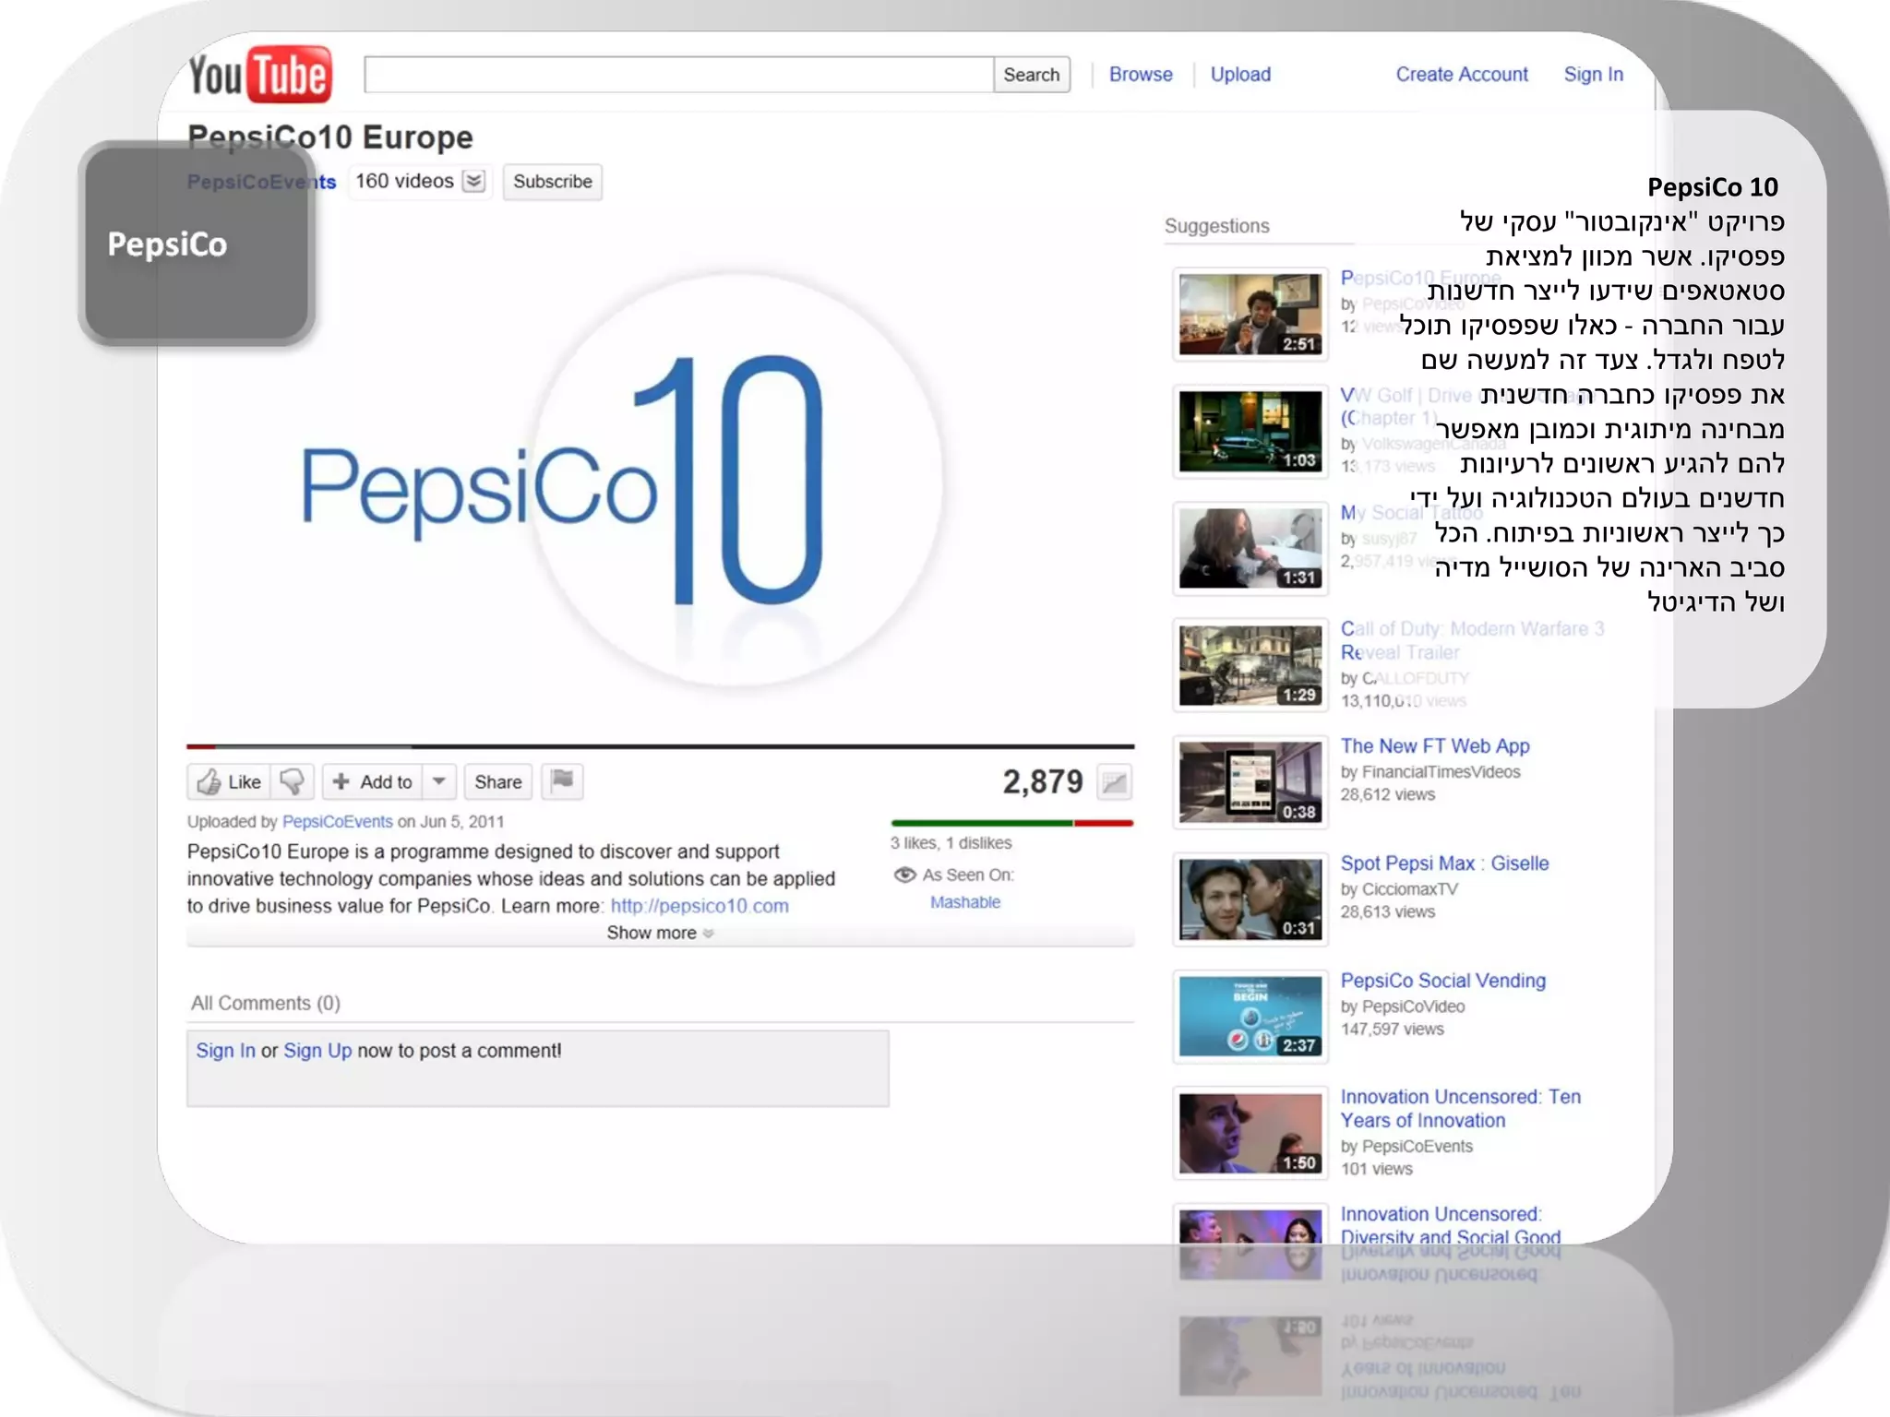Viewport: 1890px width, 1417px height.
Task: Subscribe to the PepsiCoEvents channel
Action: click(553, 182)
